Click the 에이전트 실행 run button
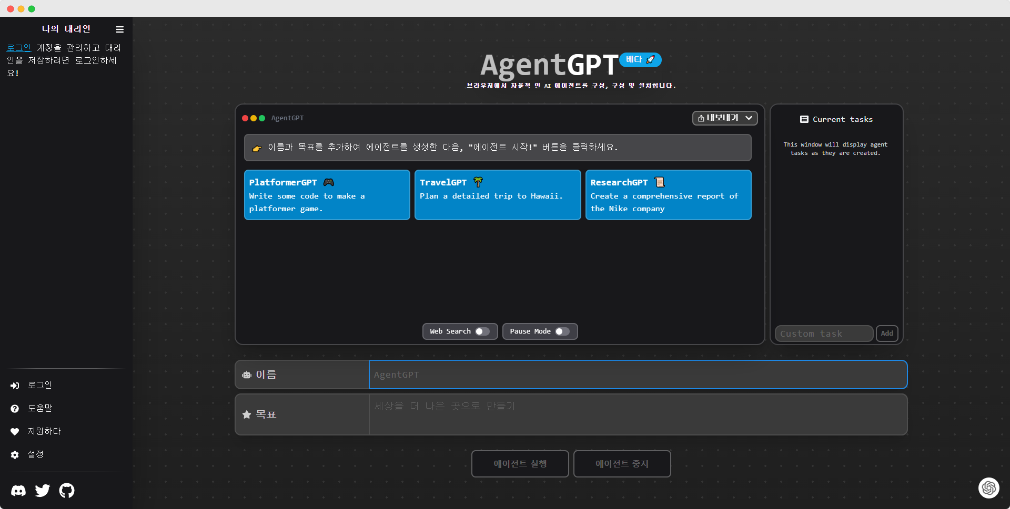The height and width of the screenshot is (509, 1010). point(520,464)
